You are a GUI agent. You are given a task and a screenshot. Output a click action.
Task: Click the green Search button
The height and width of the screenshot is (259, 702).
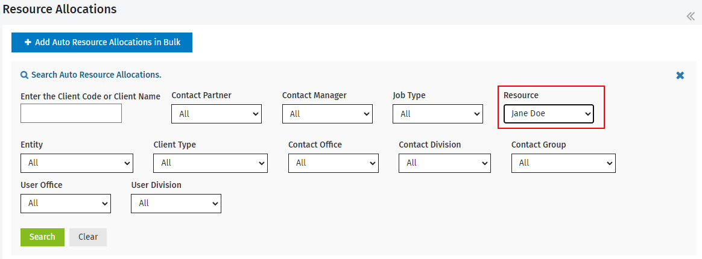click(x=43, y=237)
